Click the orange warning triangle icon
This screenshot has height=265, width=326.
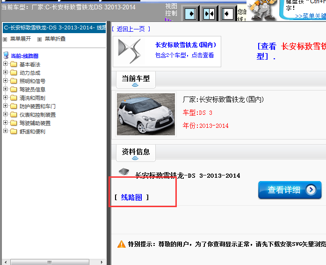[x=122, y=244]
